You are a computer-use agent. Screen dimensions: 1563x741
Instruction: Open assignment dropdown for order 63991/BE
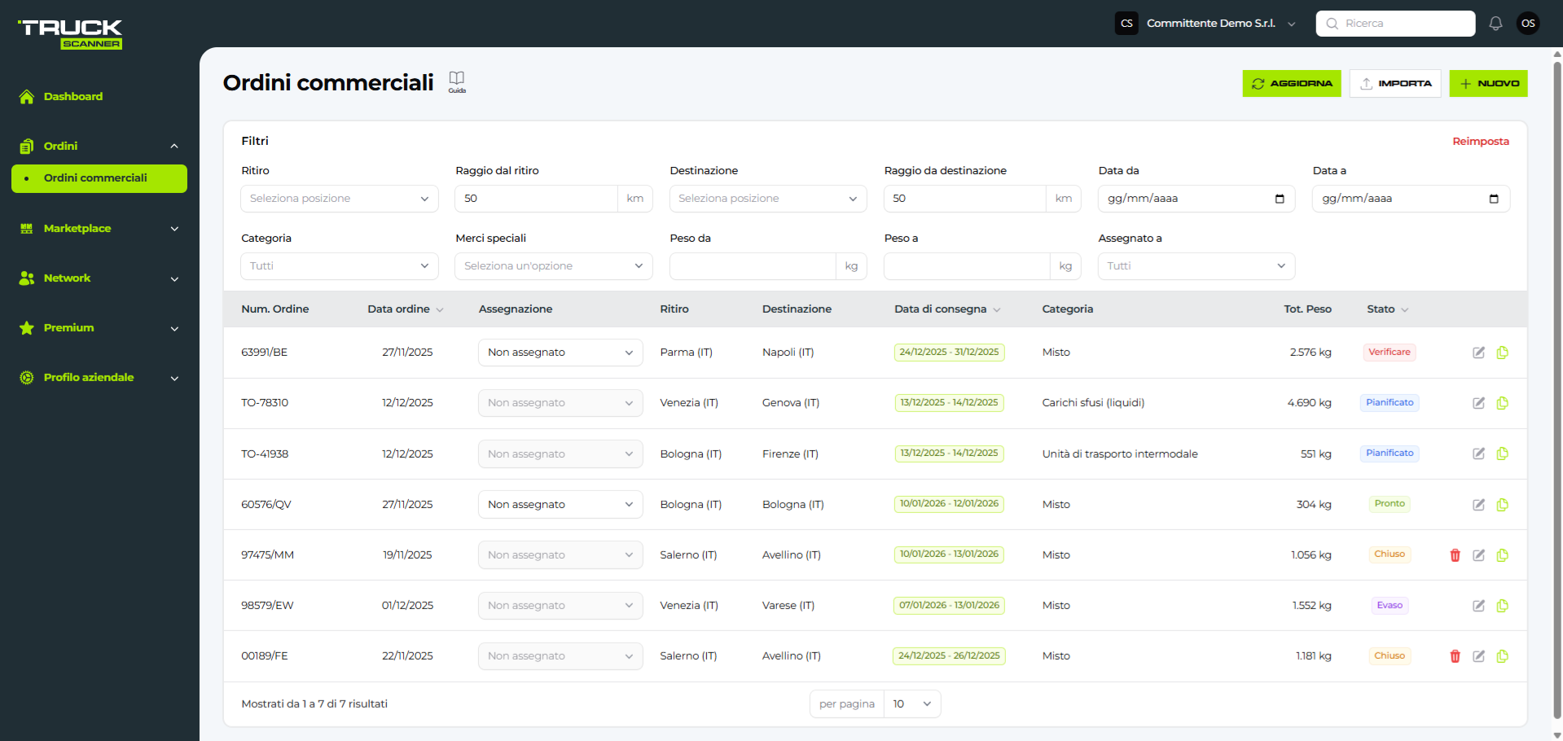click(x=560, y=353)
